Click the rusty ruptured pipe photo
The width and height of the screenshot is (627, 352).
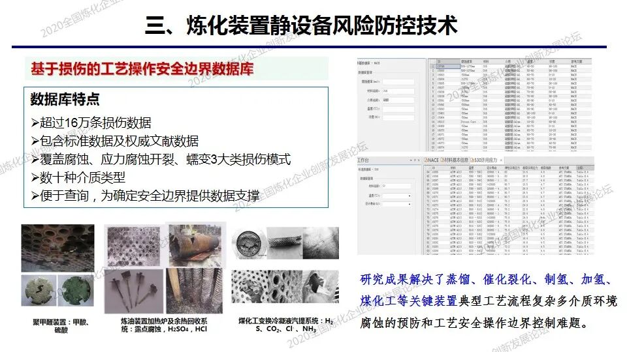coord(195,246)
